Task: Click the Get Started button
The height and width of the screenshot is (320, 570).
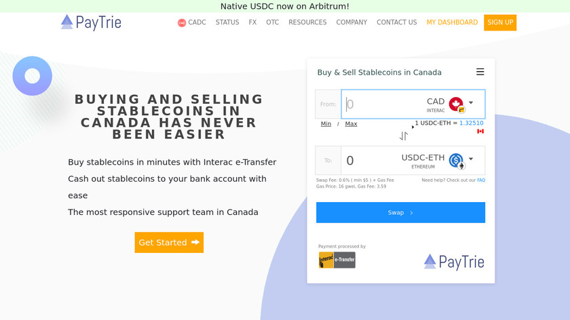Action: click(169, 243)
